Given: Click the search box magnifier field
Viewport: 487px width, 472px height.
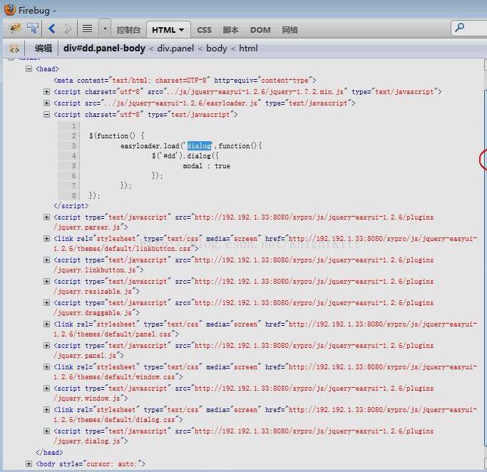Looking at the screenshot, I should pos(469,29).
